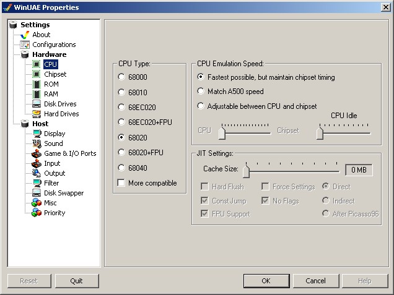Click the Game & I/O Ports joystick icon
Viewport: 394px width, 295px height.
pyautogui.click(x=37, y=153)
